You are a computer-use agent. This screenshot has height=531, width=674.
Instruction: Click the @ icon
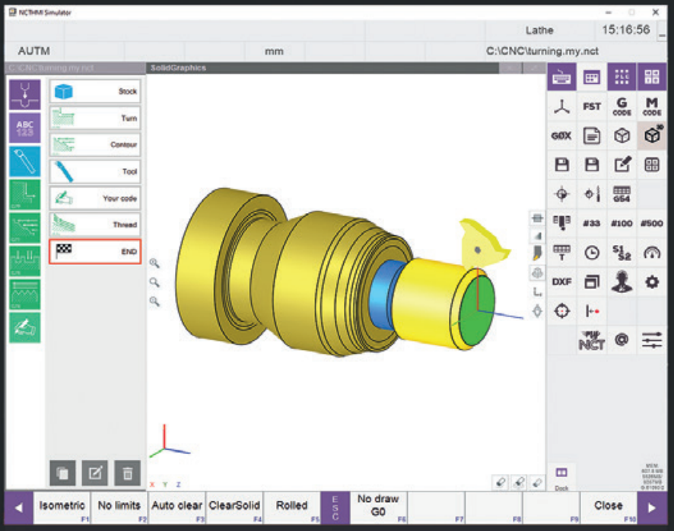click(622, 340)
